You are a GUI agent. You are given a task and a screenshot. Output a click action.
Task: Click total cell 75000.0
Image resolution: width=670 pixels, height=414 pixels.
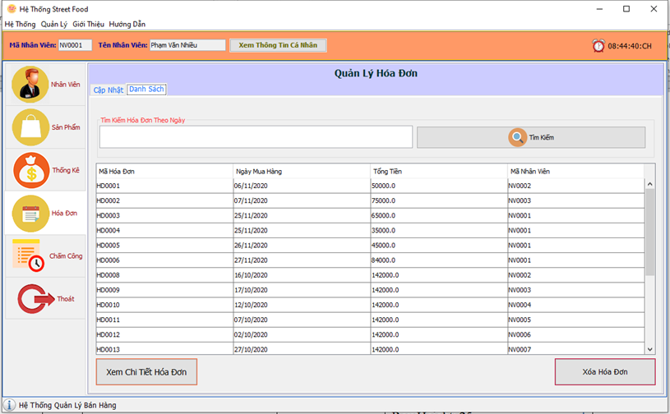[x=439, y=200]
